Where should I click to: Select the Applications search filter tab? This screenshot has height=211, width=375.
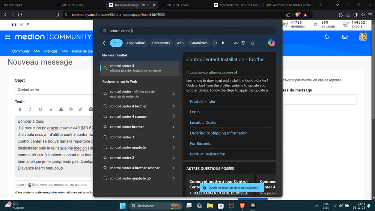tap(136, 43)
